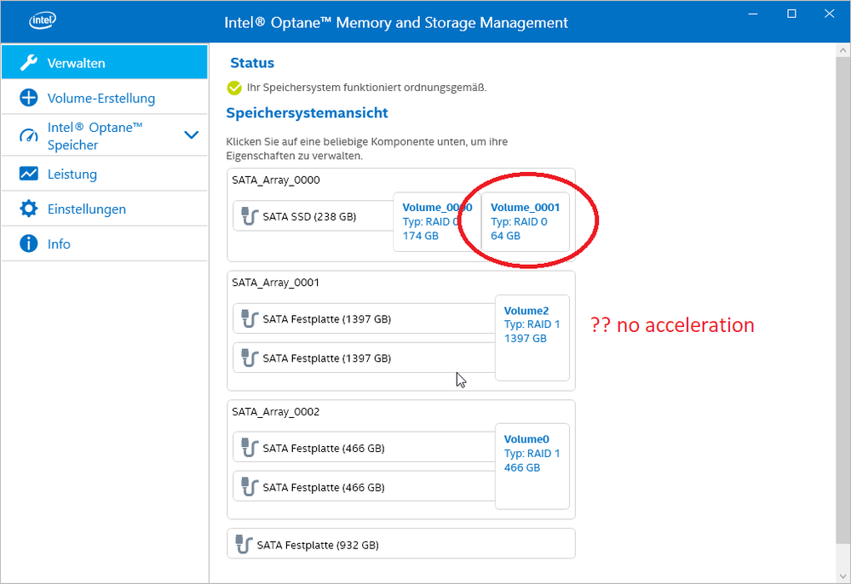Click the info circle icon
Viewport: 851px width, 584px height.
click(x=29, y=243)
